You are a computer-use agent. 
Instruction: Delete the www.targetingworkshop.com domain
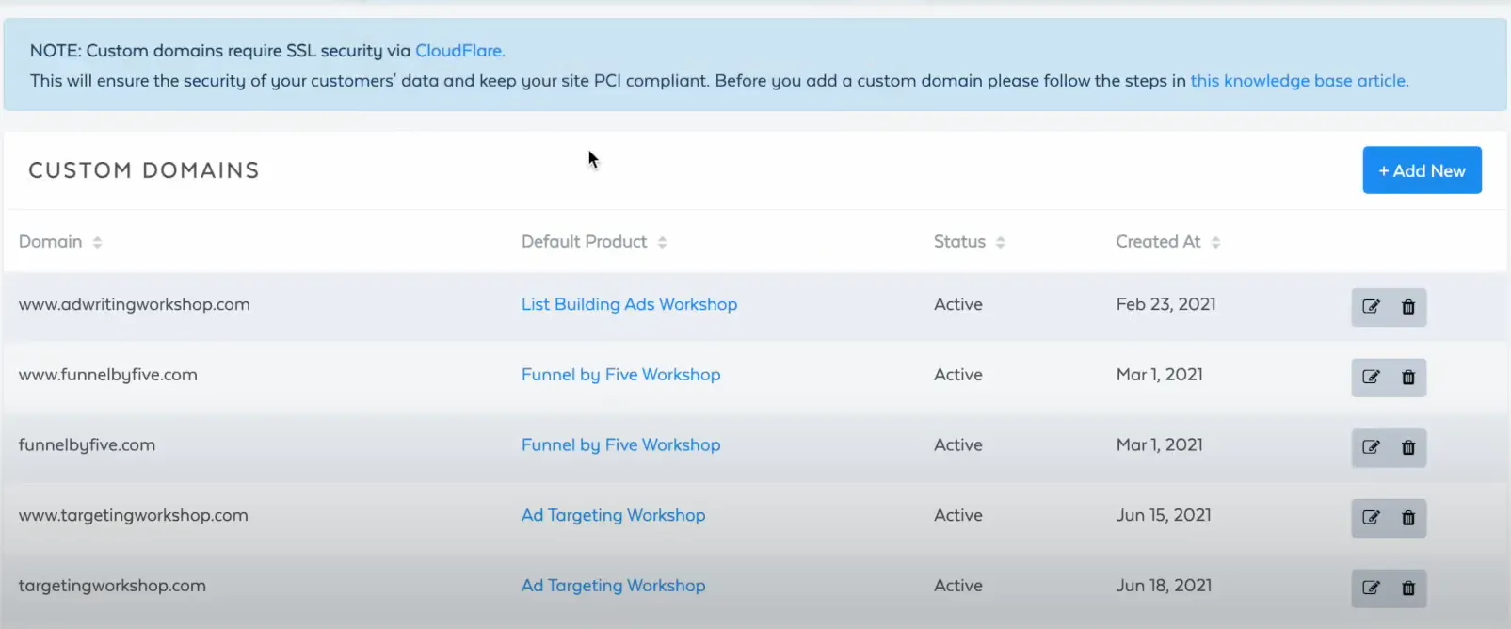[x=1408, y=518]
